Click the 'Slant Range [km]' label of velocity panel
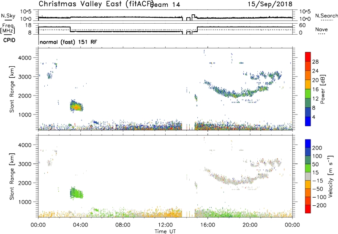The height and width of the screenshot is (234, 338). tap(12, 177)
